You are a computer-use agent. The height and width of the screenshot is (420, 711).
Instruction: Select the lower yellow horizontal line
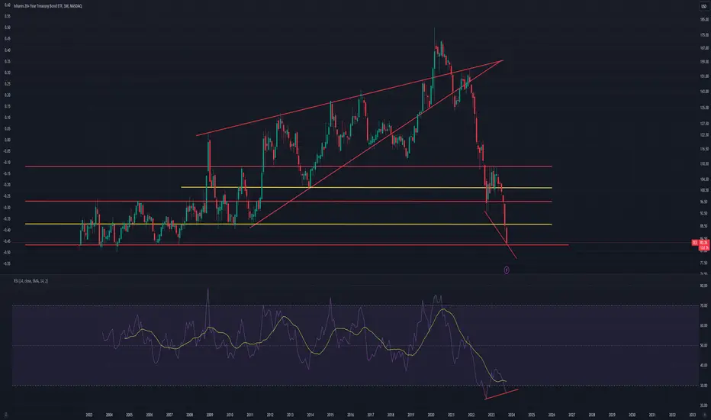tap(288, 225)
